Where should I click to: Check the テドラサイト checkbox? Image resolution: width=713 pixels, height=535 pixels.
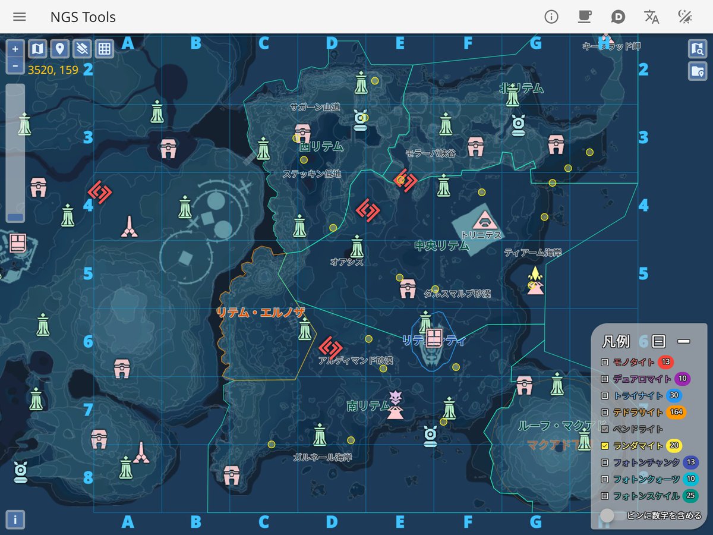pos(605,412)
